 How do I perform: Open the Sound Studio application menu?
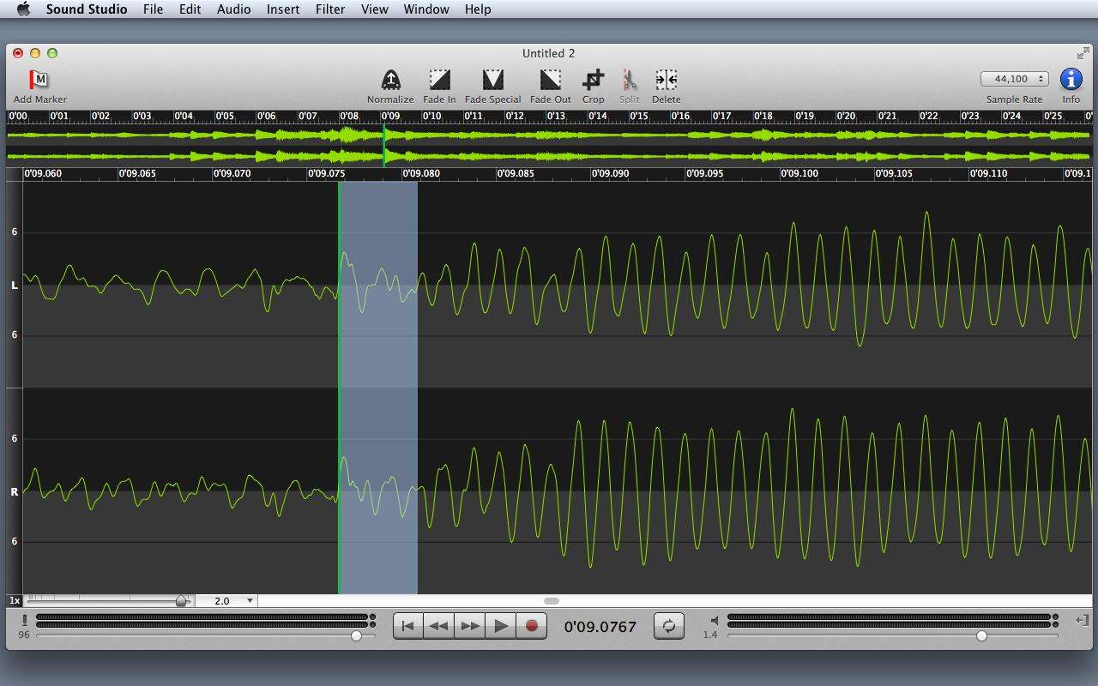87,9
